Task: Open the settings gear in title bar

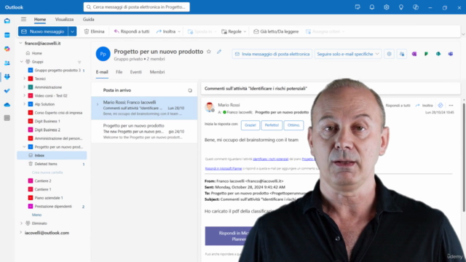Action: (387, 7)
